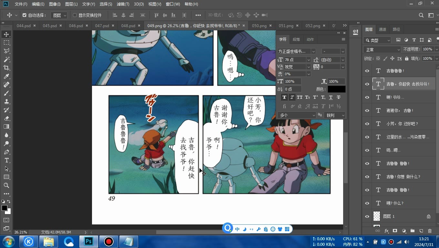Open the 文件(F) menu
This screenshot has height=248, width=439.
click(x=21, y=4)
